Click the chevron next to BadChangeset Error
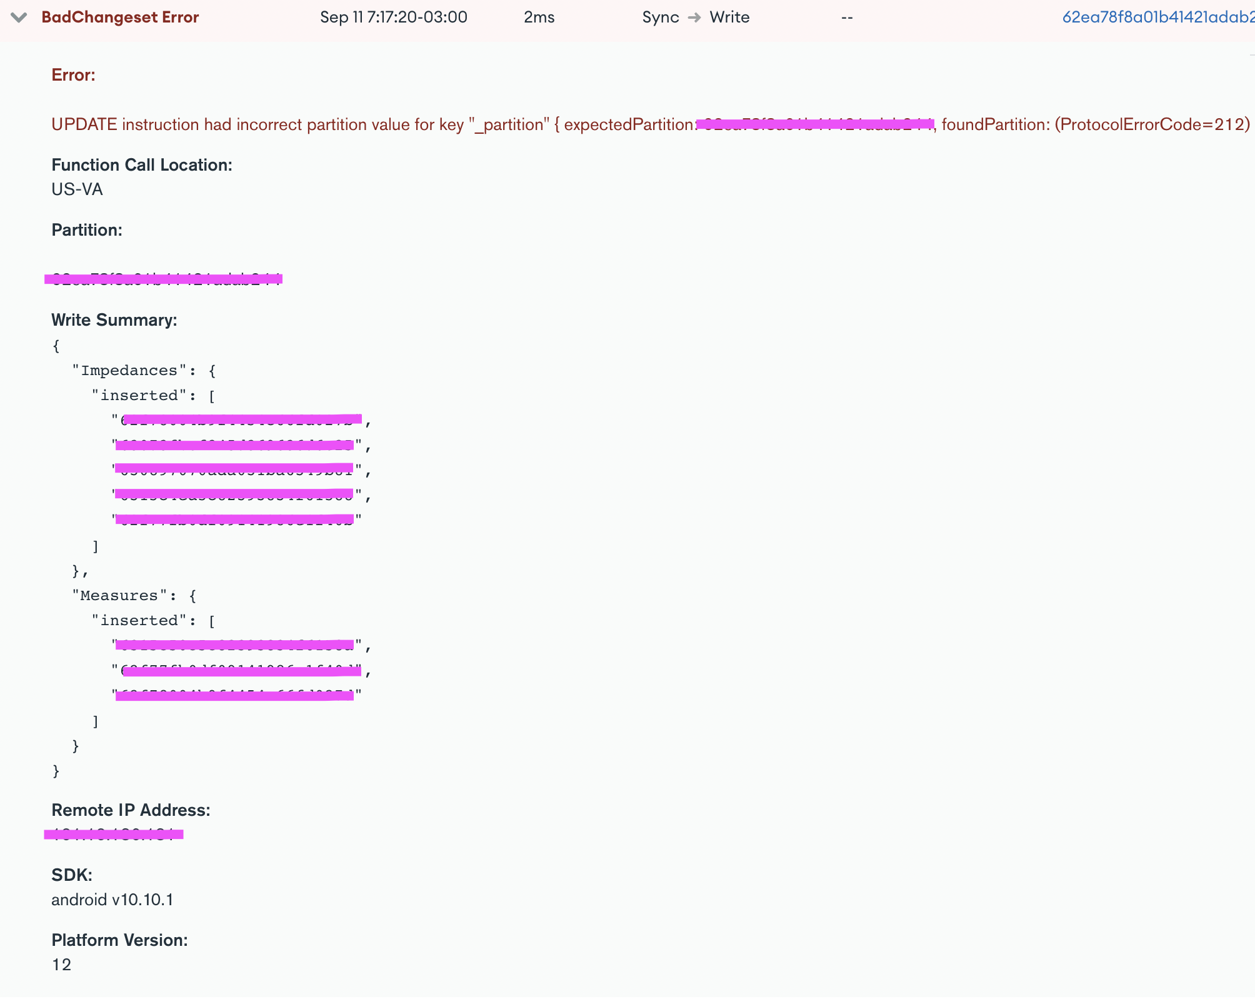Image resolution: width=1255 pixels, height=999 pixels. pyautogui.click(x=18, y=17)
